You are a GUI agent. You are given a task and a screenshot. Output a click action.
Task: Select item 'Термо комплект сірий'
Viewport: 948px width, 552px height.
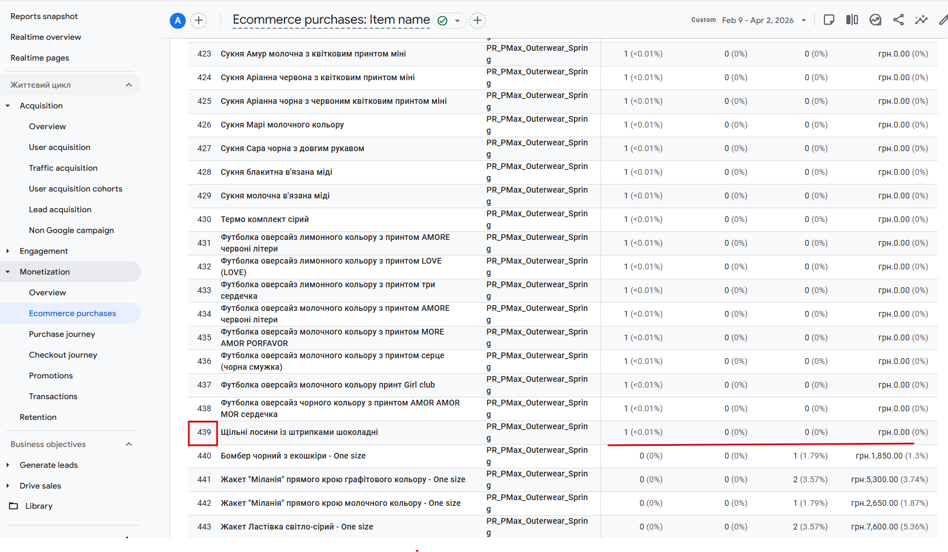tap(264, 219)
